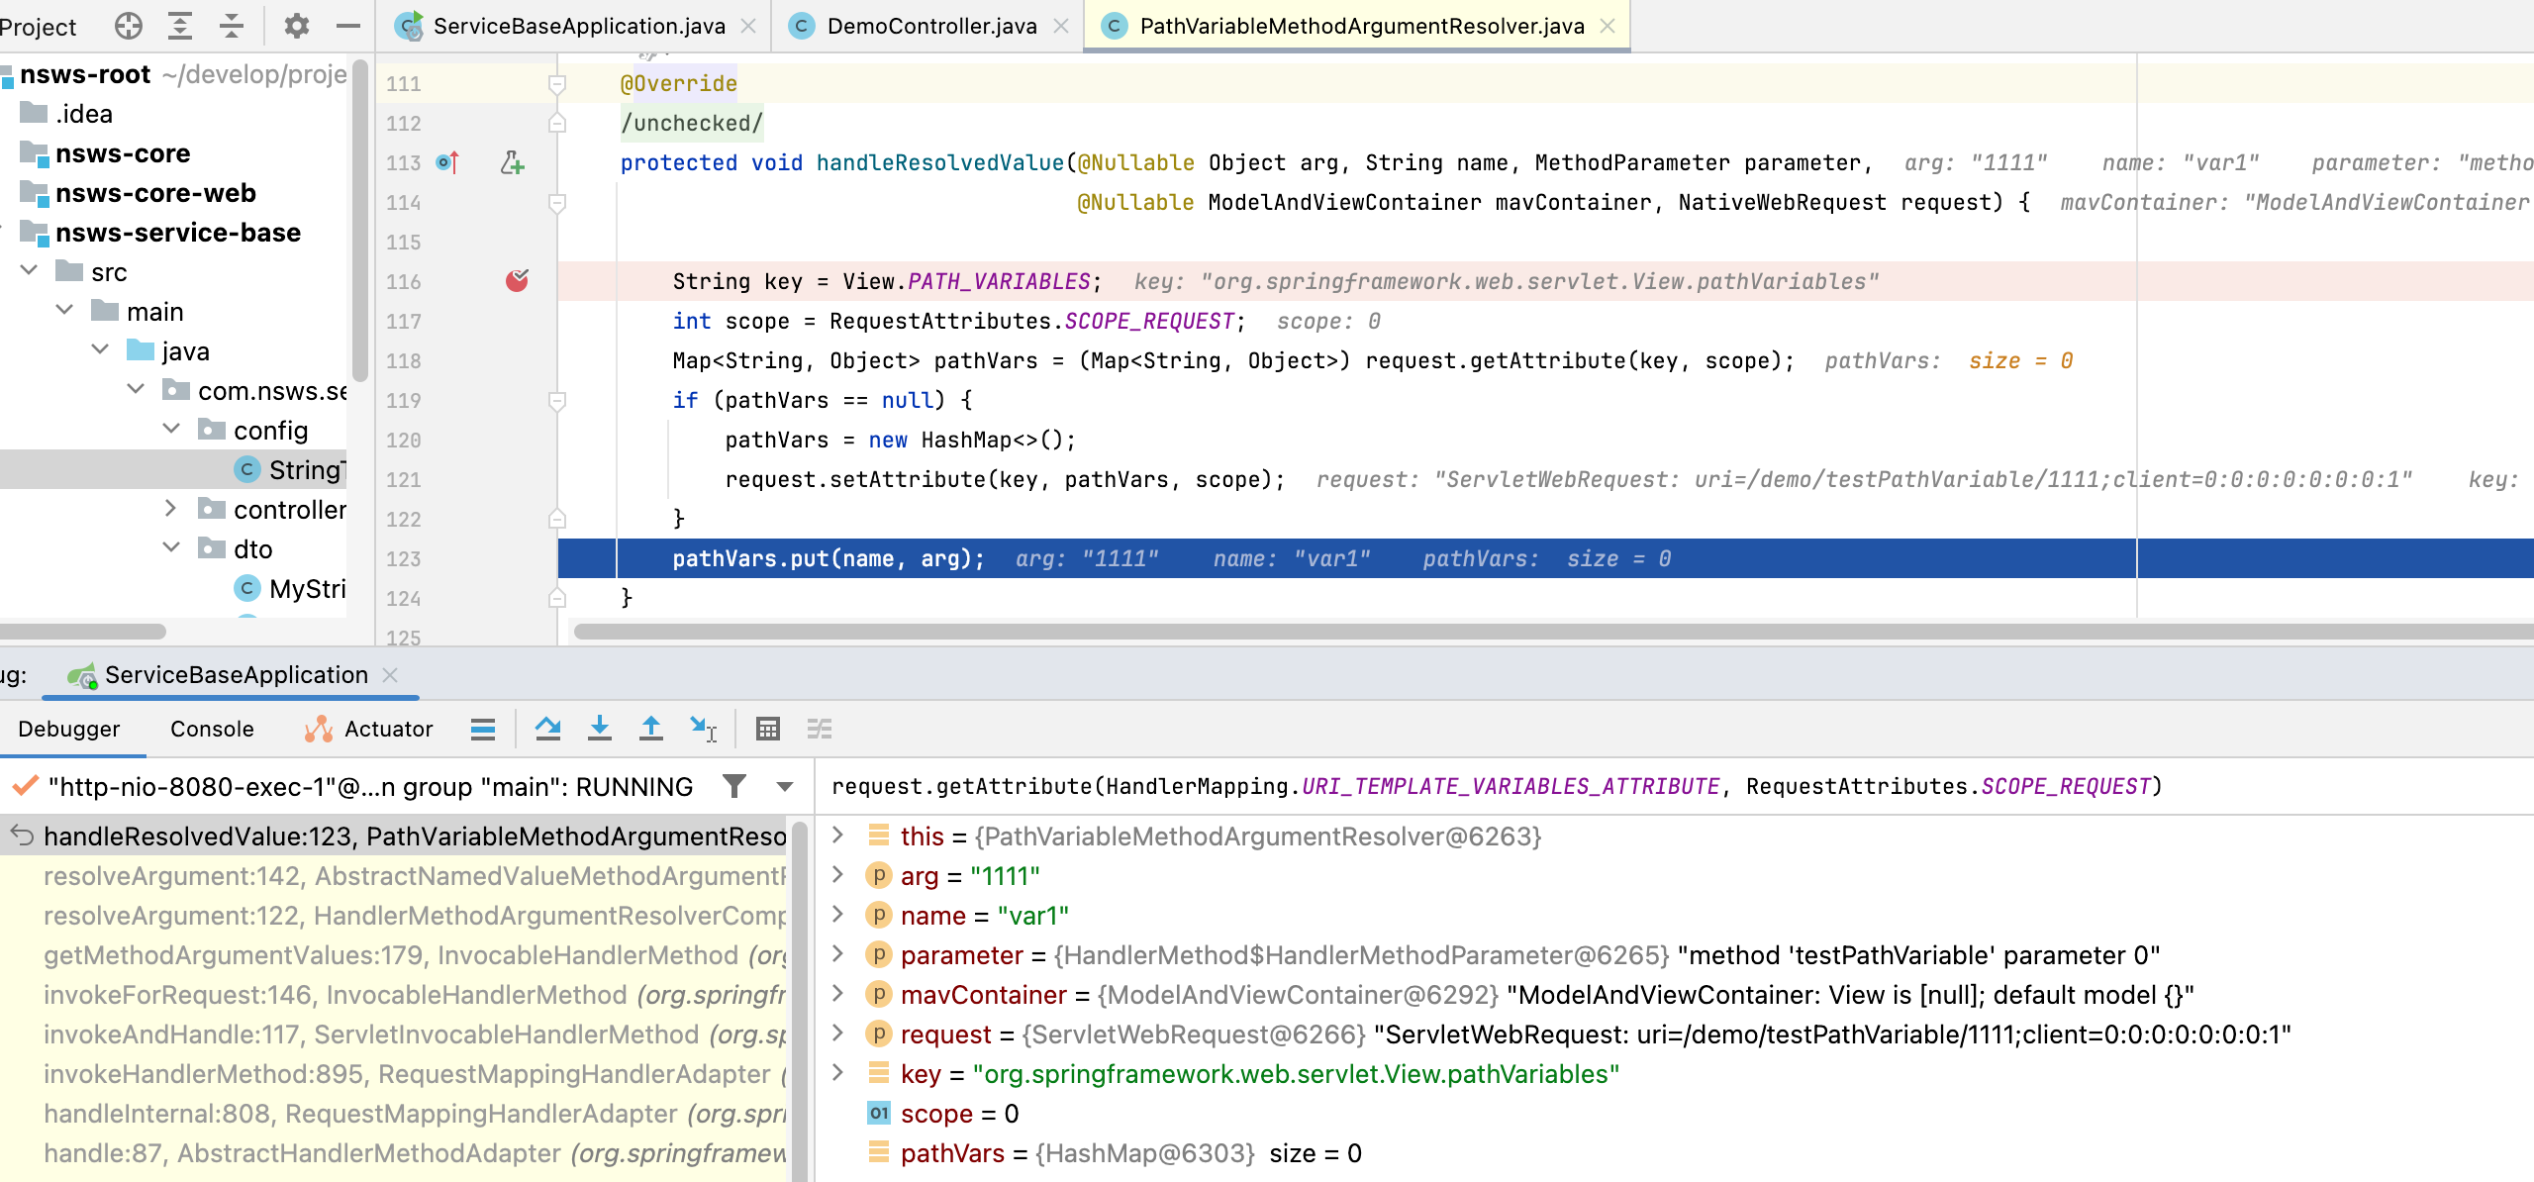Toggle code fold at line 119
The height and width of the screenshot is (1182, 2534).
(557, 401)
